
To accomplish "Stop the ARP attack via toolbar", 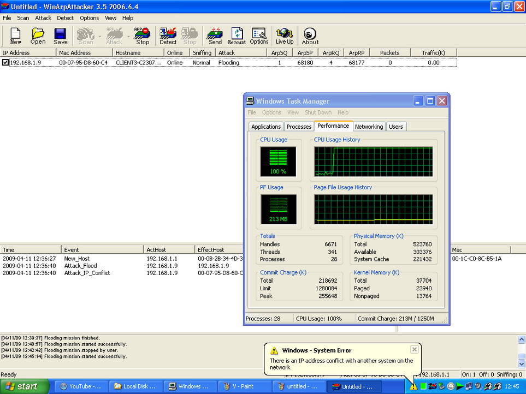I will [142, 36].
